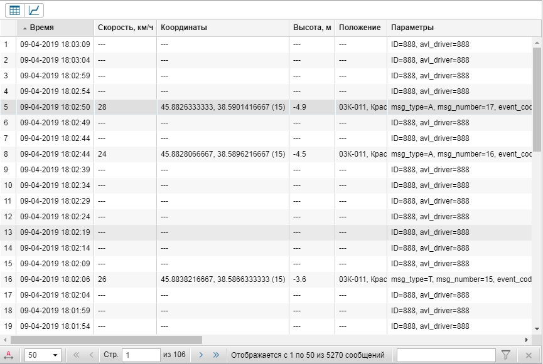Click the vertical scrollbar down arrow
This screenshot has width=543, height=364.
pyautogui.click(x=537, y=328)
